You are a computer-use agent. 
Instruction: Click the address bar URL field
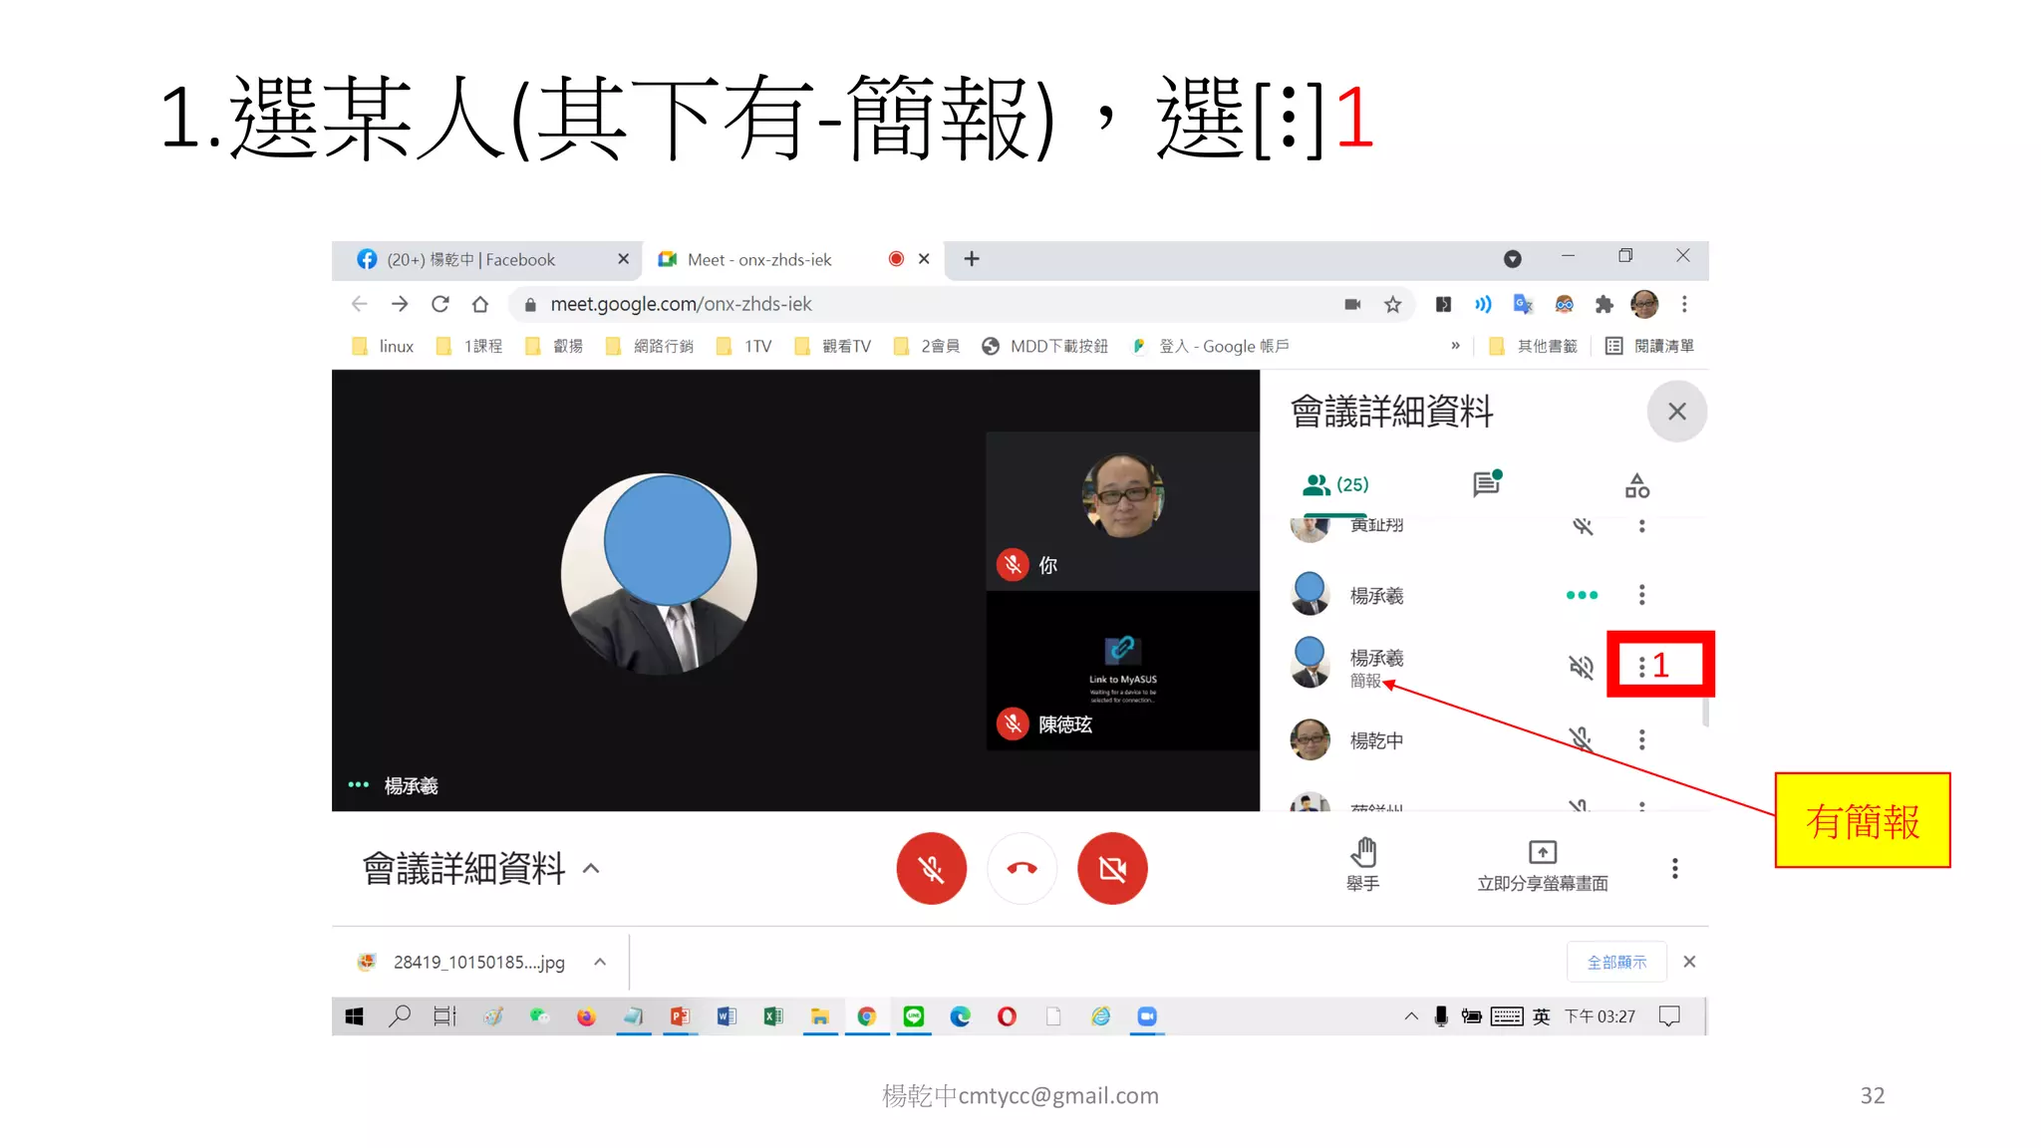927,304
